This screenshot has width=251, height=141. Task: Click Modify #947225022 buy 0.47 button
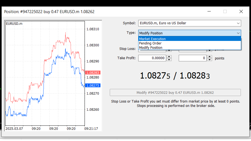coord(175,92)
